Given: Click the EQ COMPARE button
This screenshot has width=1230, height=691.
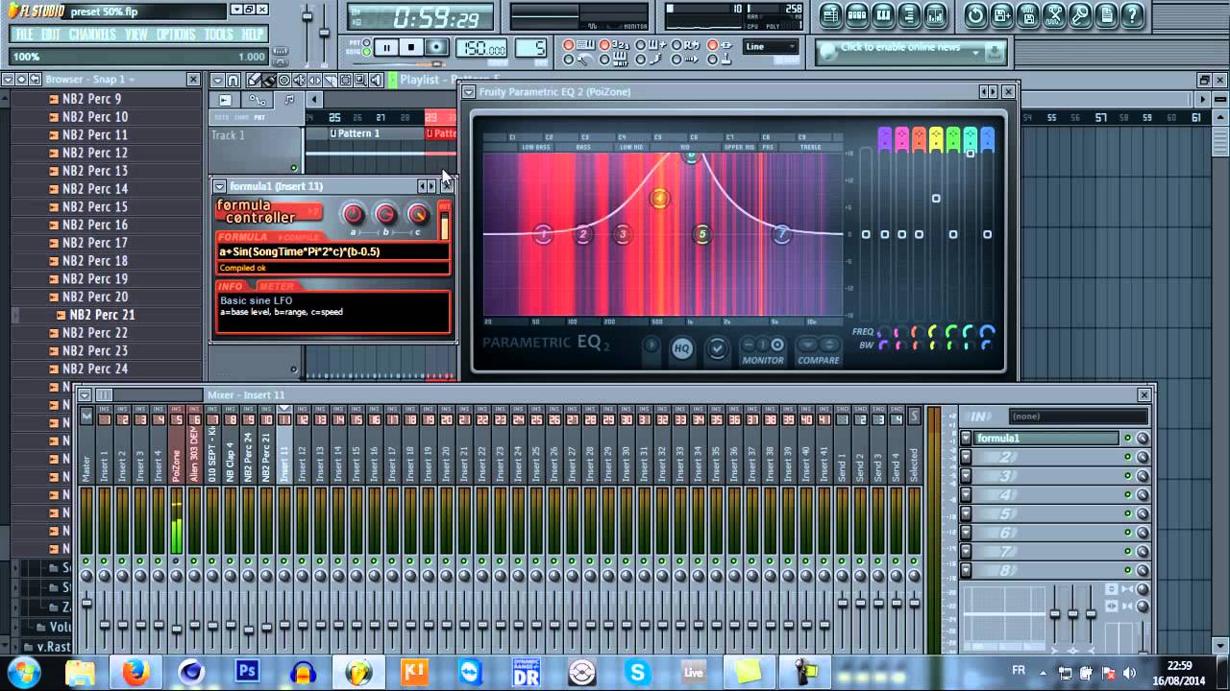Looking at the screenshot, I should tap(819, 350).
